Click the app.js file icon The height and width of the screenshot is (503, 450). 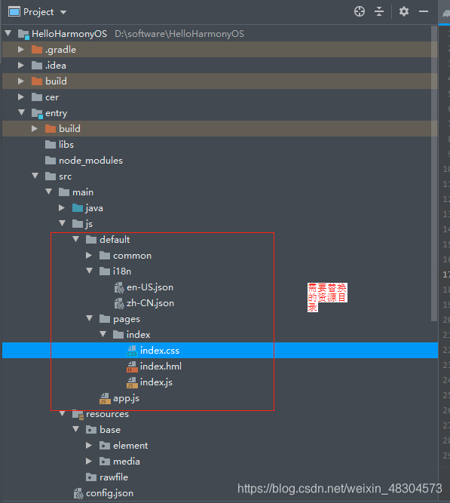[x=105, y=398]
